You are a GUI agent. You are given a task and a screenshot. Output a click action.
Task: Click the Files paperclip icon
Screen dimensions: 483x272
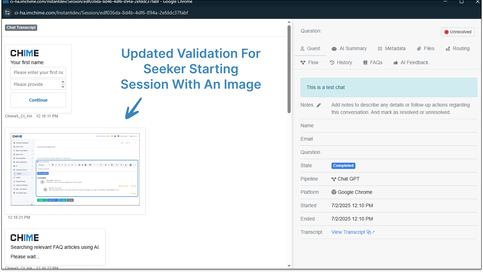[x=419, y=49]
